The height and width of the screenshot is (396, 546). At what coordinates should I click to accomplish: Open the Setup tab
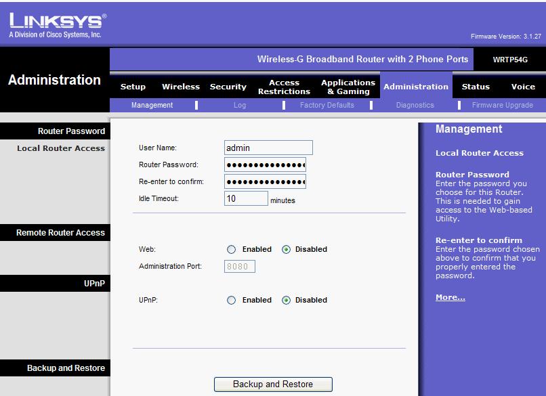pyautogui.click(x=133, y=87)
